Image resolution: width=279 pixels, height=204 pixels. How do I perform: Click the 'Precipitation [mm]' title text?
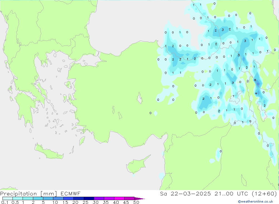29,193
